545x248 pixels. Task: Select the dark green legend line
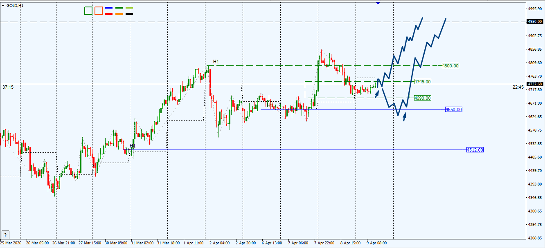[119, 8]
